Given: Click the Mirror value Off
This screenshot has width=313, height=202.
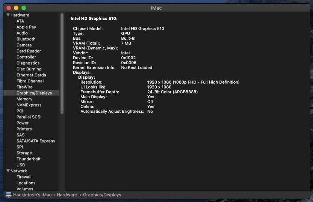Looking at the screenshot, I should (150, 102).
